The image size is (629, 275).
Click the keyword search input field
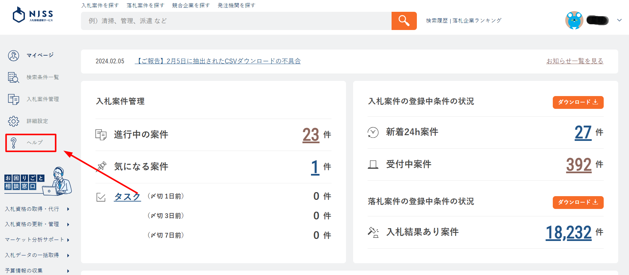(236, 21)
